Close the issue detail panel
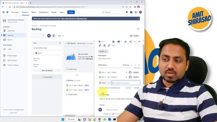Screen dimensions: 217x122 click(139, 41)
